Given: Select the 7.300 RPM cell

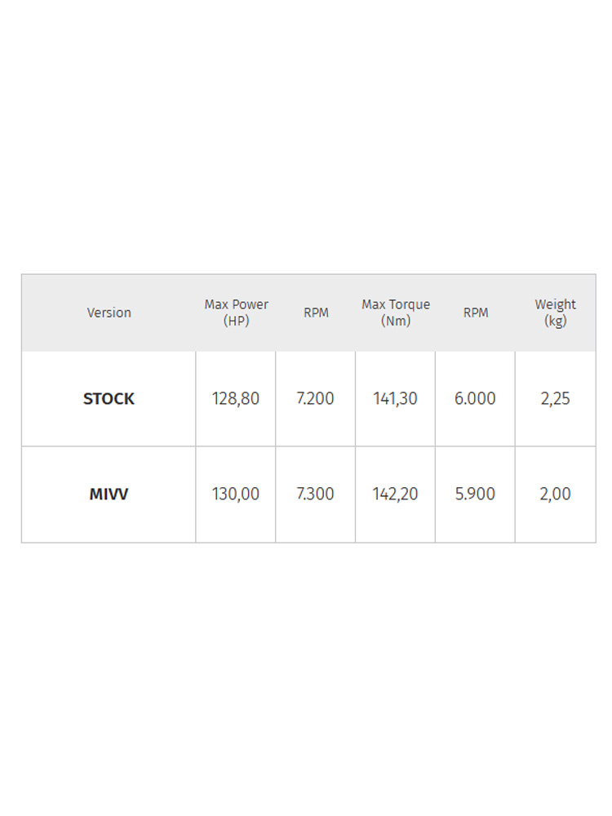Looking at the screenshot, I should (316, 494).
